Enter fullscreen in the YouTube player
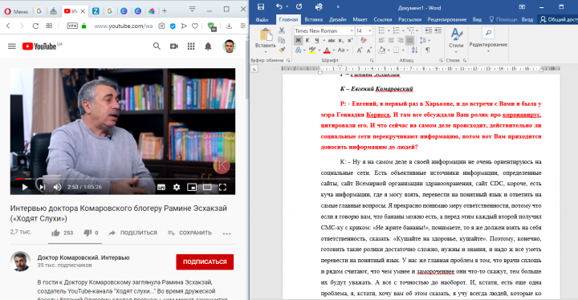This screenshot has width=578, height=300. 222,187
